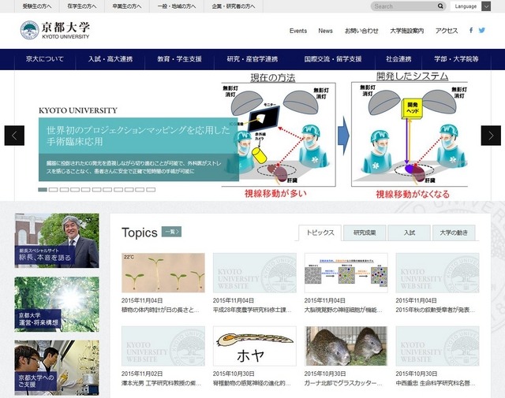Open the 2015年秋の叙勲受章者 topic link

click(x=436, y=311)
